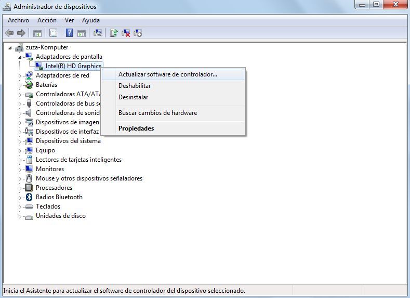
Task: Expand the Procesadores node
Action: [x=20, y=188]
